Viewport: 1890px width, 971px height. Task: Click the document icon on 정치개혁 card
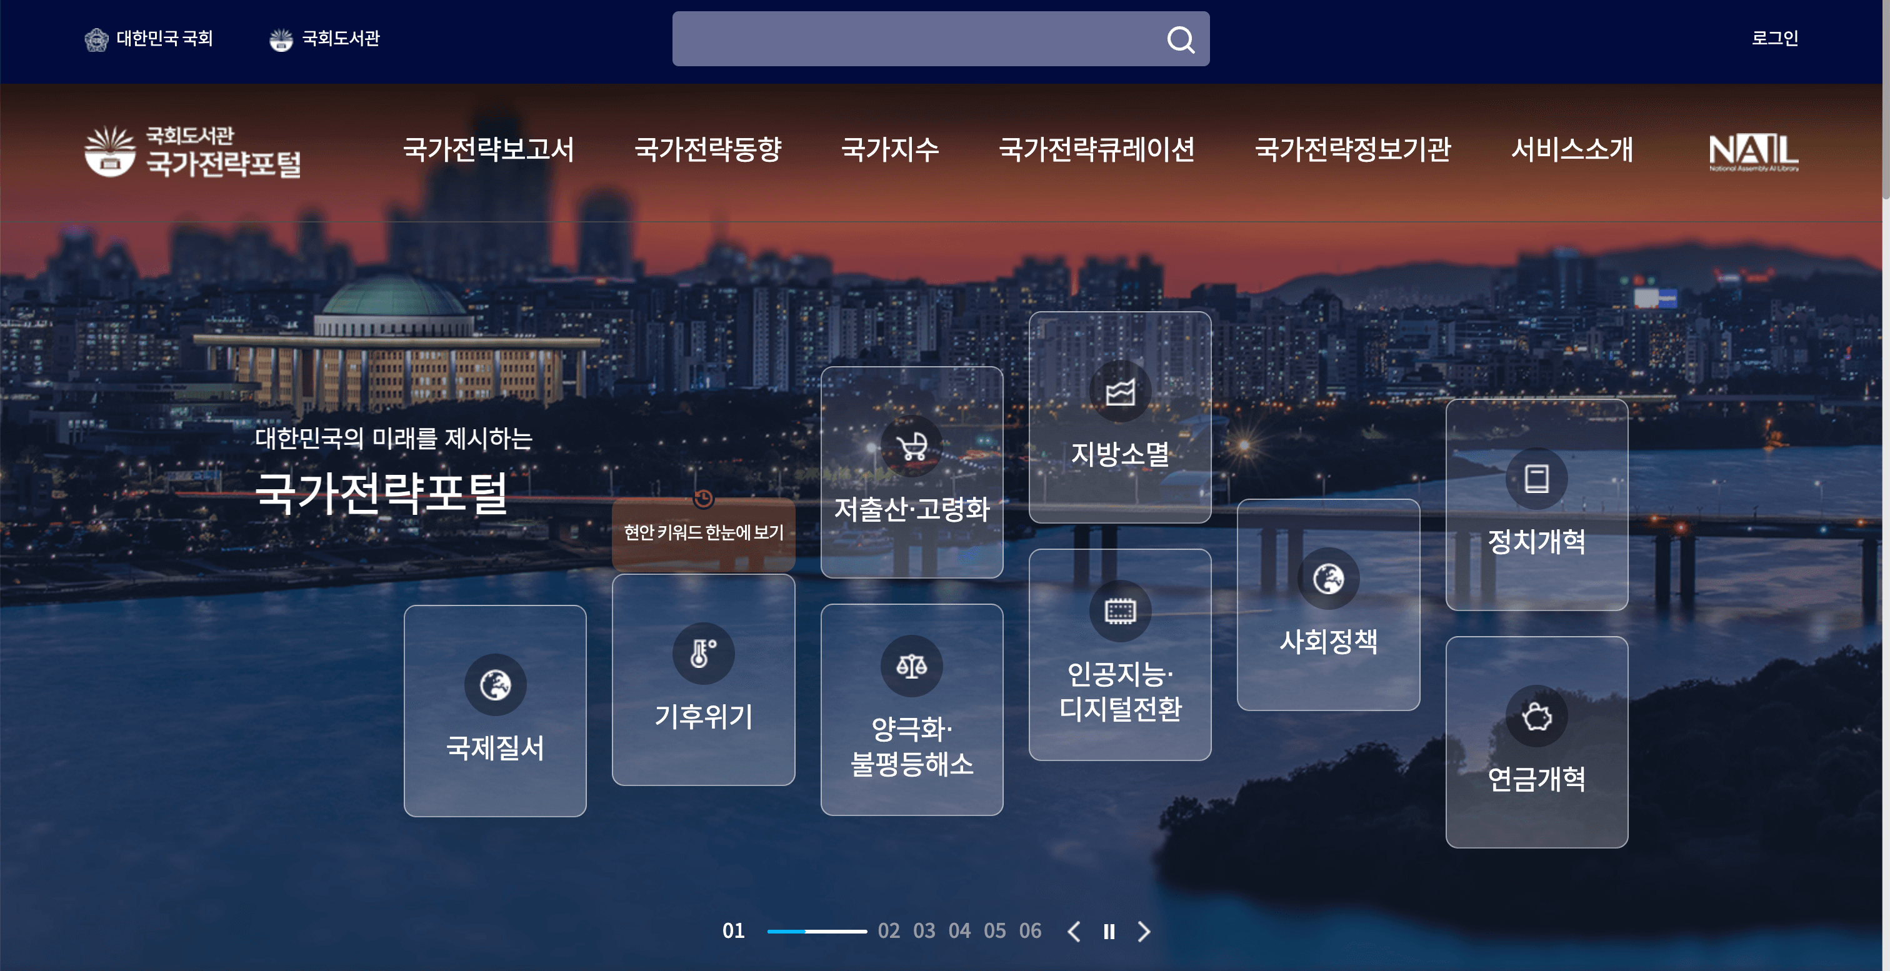[x=1536, y=479]
